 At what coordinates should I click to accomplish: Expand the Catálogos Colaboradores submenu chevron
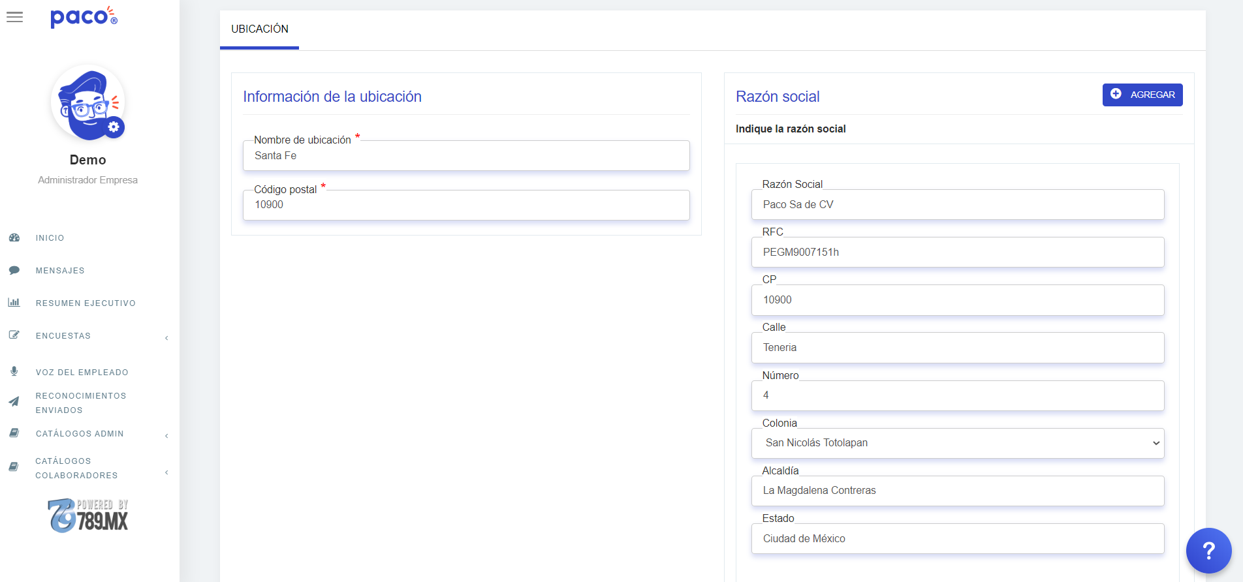point(166,472)
